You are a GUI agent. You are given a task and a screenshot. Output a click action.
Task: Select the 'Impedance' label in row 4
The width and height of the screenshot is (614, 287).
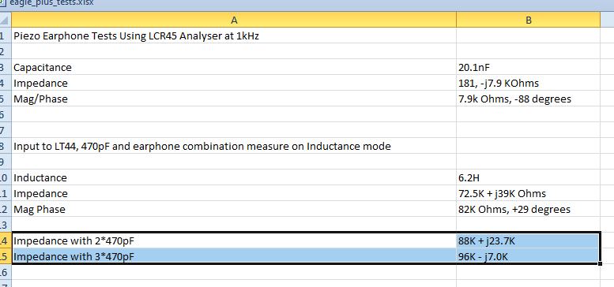pyautogui.click(x=234, y=83)
